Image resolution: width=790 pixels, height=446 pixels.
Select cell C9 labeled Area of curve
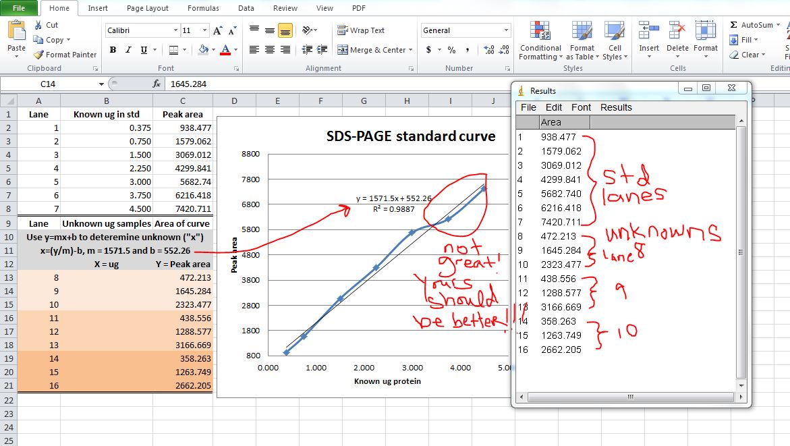pos(182,223)
